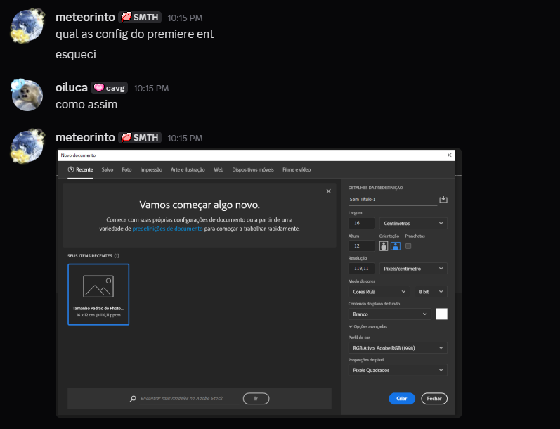The height and width of the screenshot is (429, 560).
Task: Select the Tamanho Padrão do Photoshop preset thumbnail
Action: 98,294
